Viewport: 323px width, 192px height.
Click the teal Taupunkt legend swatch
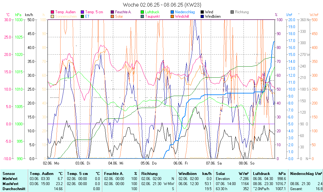point(142,16)
